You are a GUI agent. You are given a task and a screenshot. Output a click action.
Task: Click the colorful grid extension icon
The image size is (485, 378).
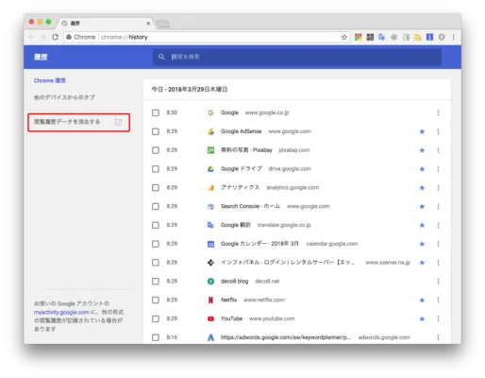coord(359,37)
